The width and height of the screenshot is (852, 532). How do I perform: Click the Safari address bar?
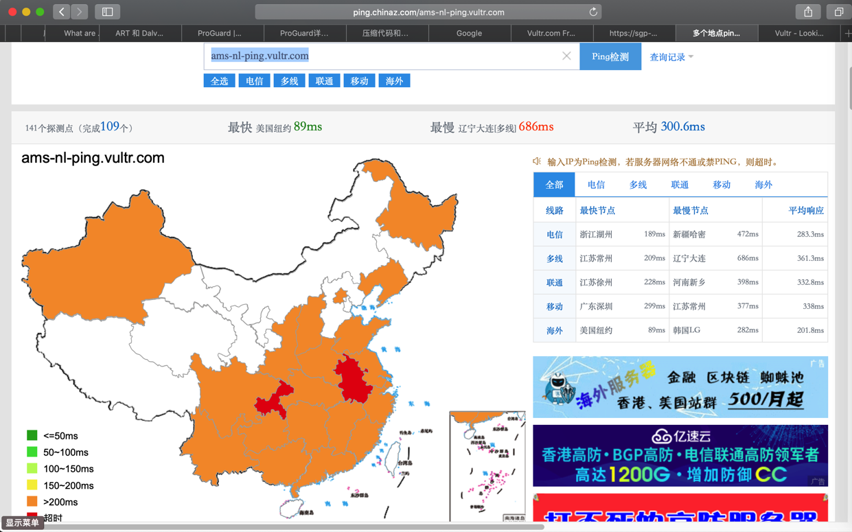(428, 12)
